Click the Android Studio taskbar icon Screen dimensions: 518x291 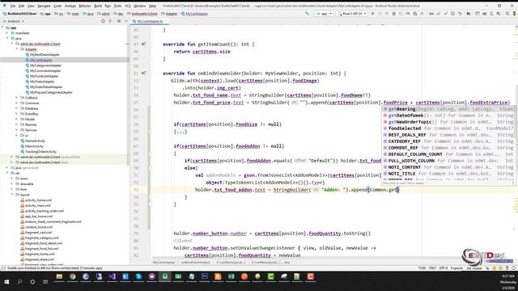pyautogui.click(x=165, y=276)
